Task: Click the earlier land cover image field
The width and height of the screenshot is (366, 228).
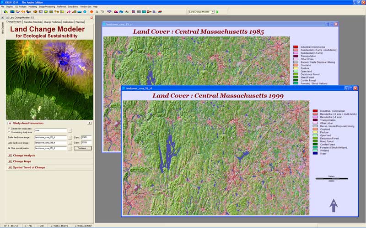Action: 51,138
